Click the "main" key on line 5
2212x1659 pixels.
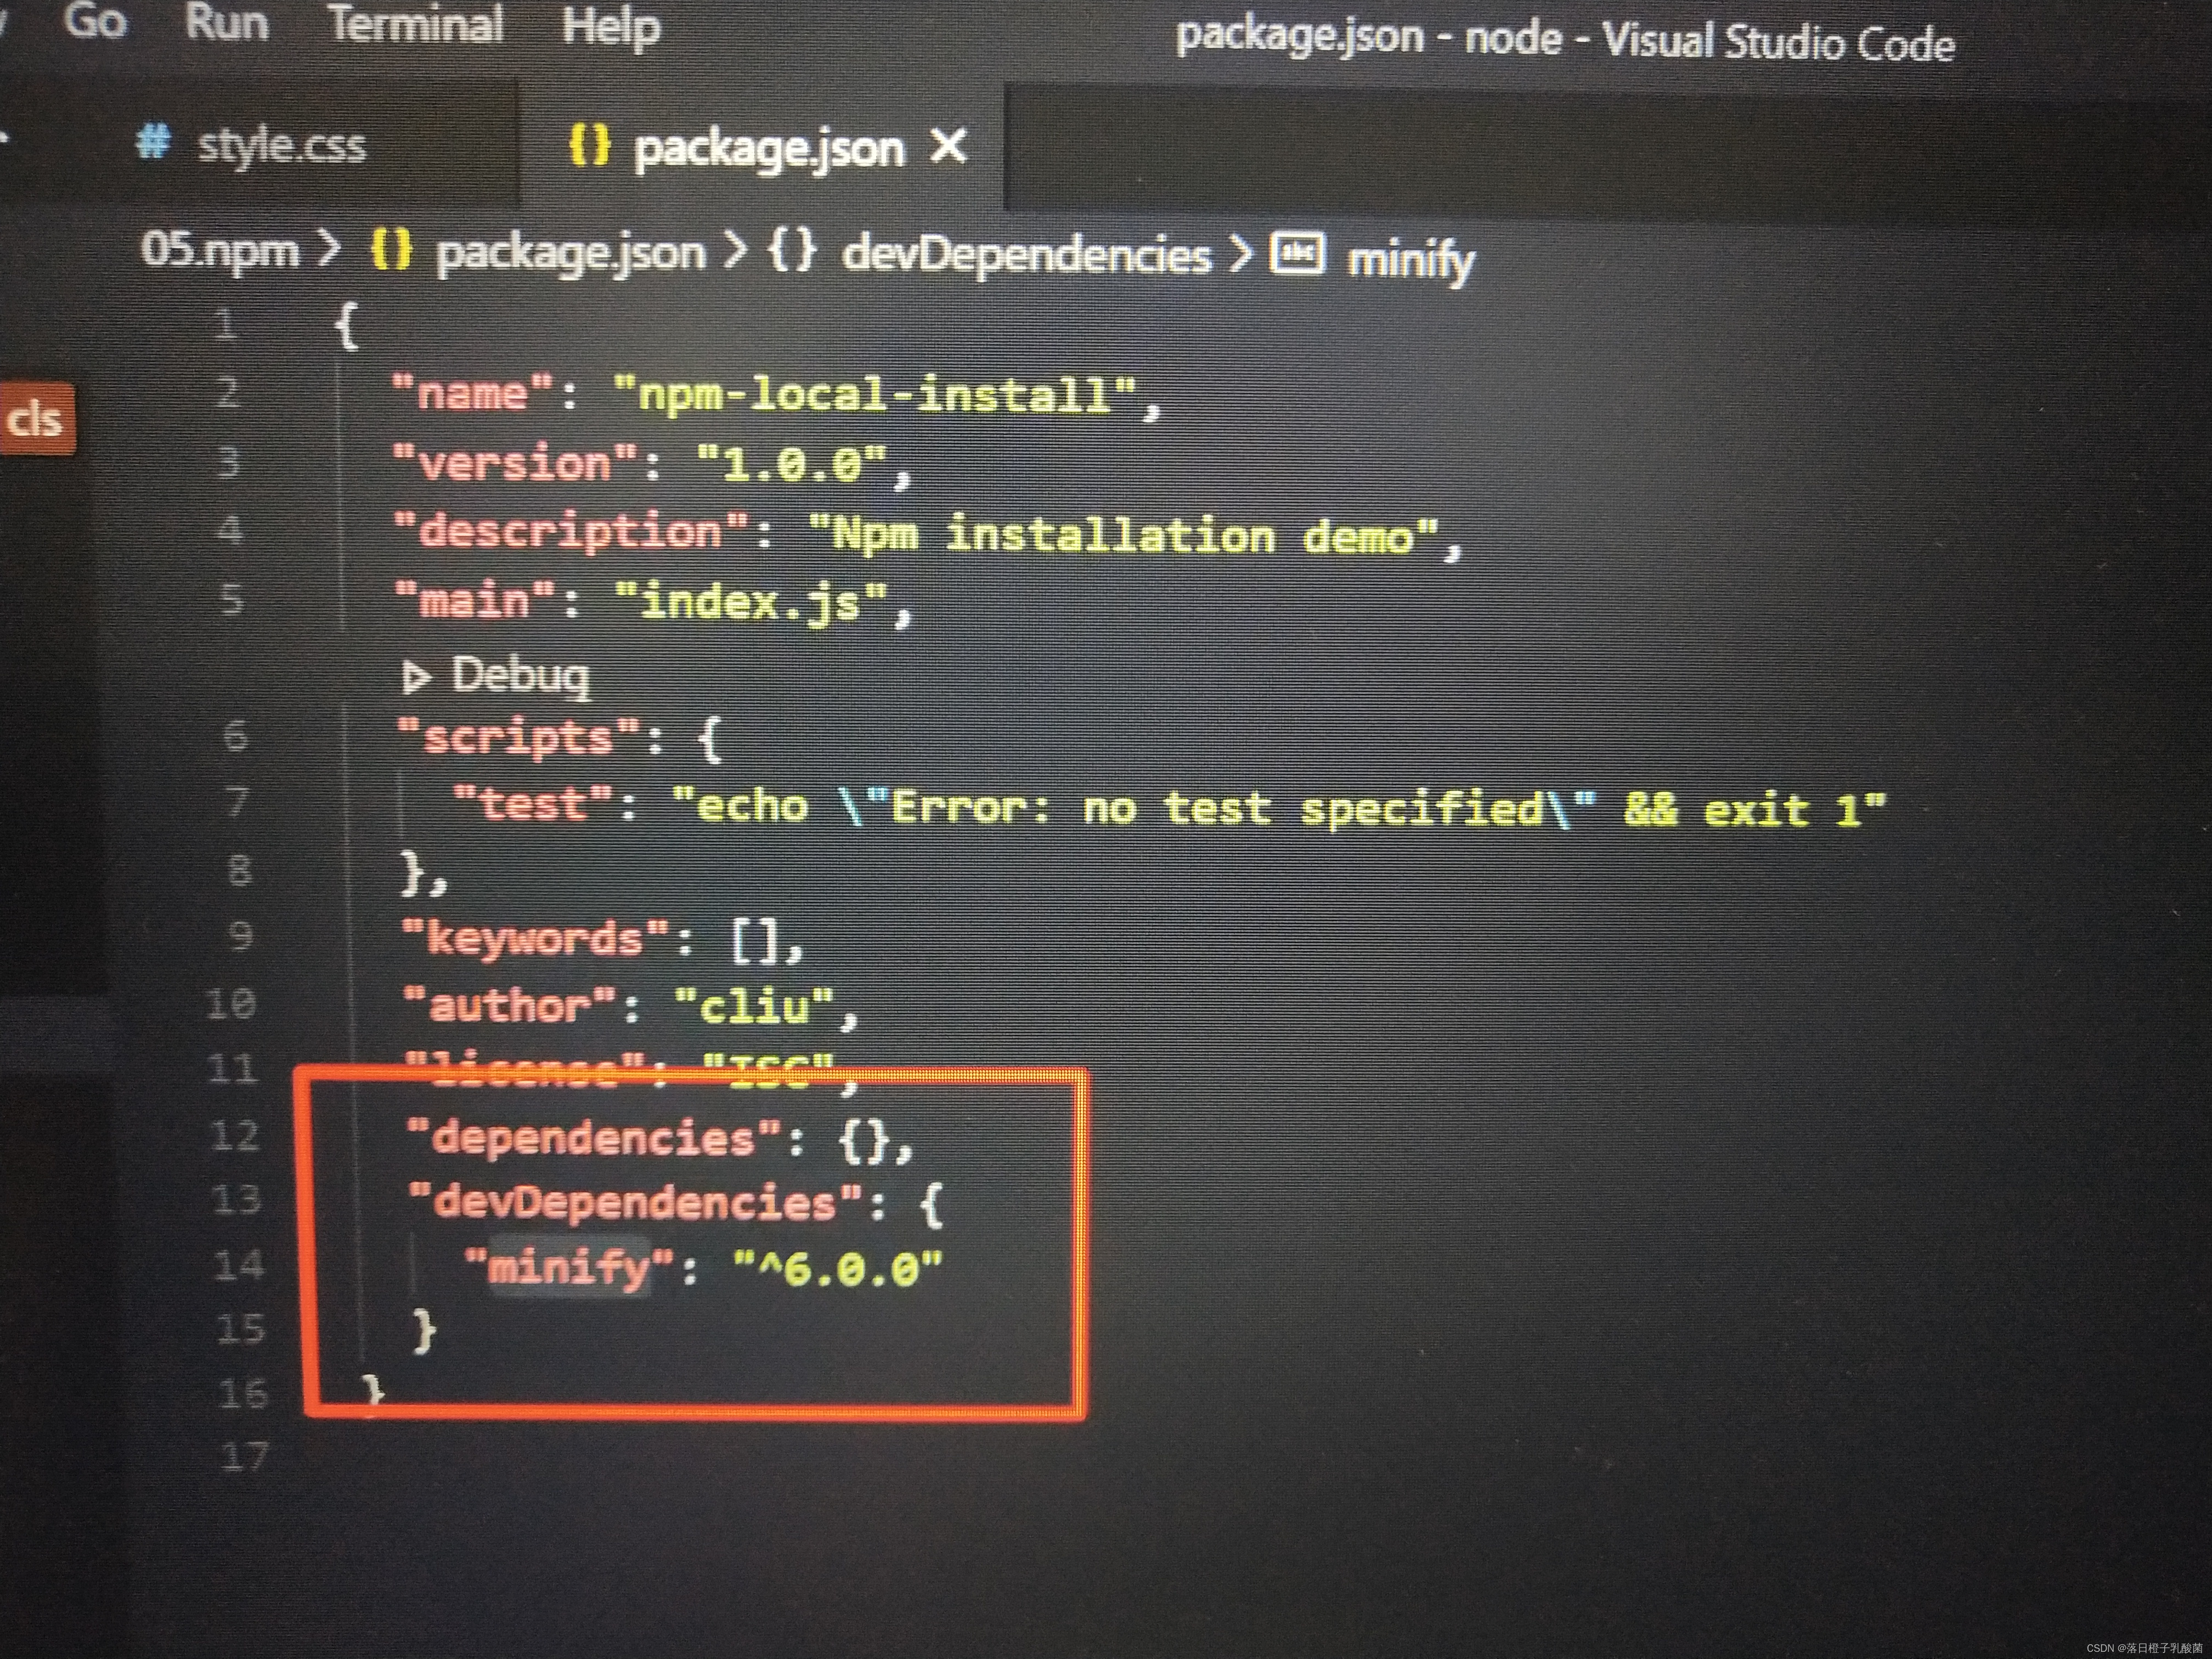[x=474, y=601]
